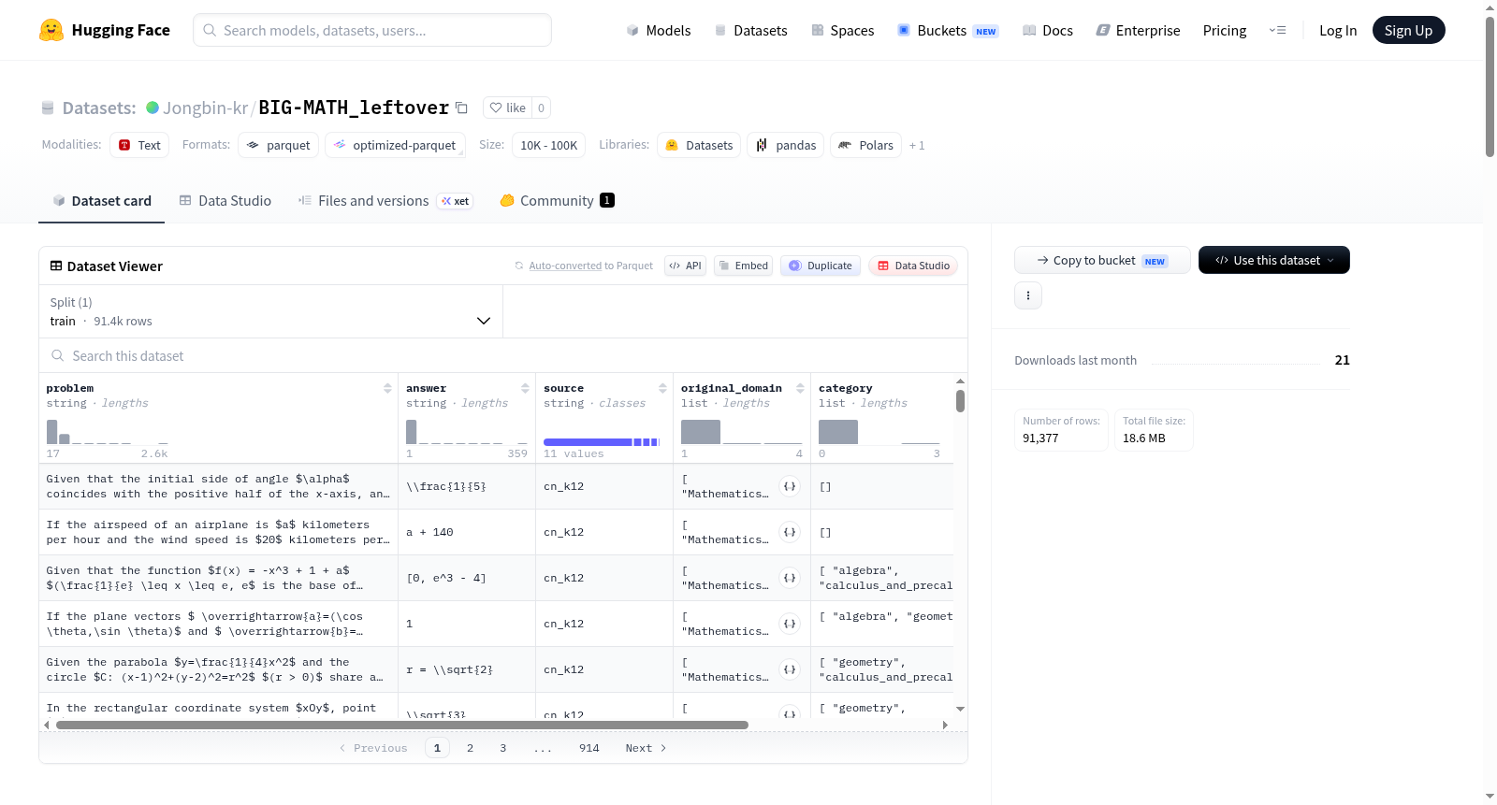Open the Text modality tag
1497x805 pixels.
click(139, 145)
